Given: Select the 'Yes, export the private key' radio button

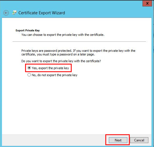Looking at the screenshot, I should click(x=29, y=68).
